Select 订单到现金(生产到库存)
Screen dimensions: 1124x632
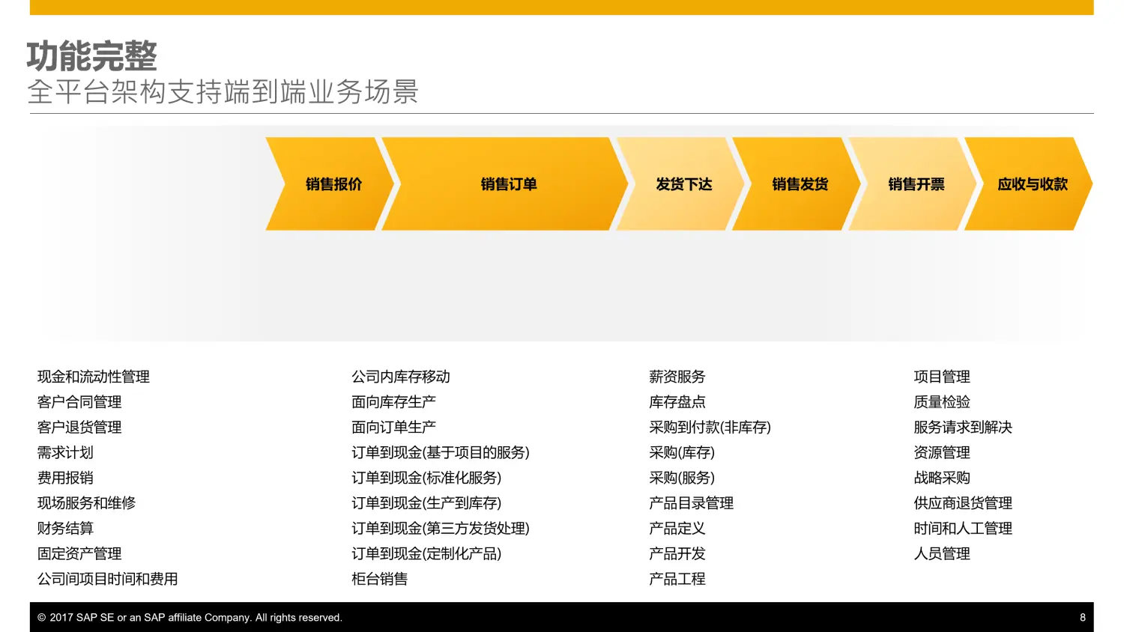(426, 503)
